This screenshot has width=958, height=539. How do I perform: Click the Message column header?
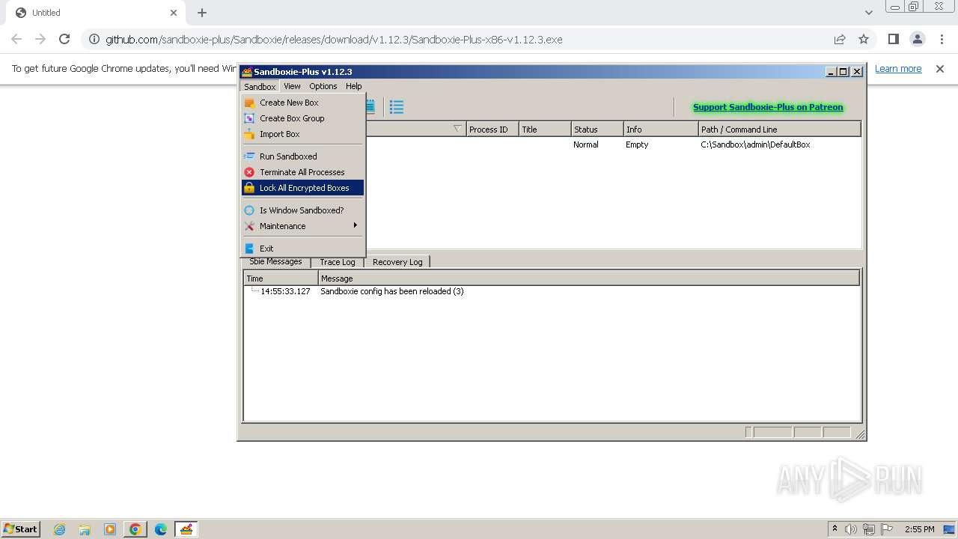[589, 278]
